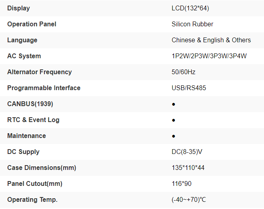Click the Programmable Interface label
The image size is (264, 209).
tap(44, 88)
